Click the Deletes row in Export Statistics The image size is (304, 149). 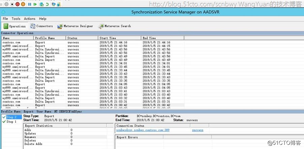65,141
